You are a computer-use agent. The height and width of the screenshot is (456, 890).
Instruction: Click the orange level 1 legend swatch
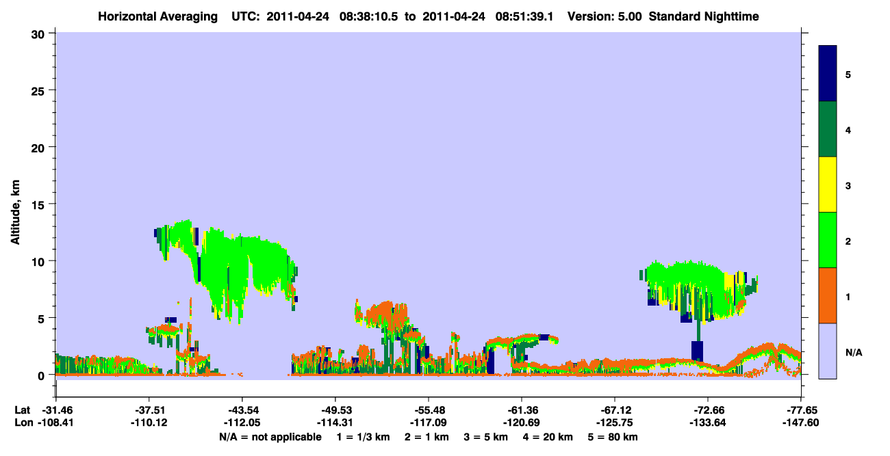coord(828,295)
